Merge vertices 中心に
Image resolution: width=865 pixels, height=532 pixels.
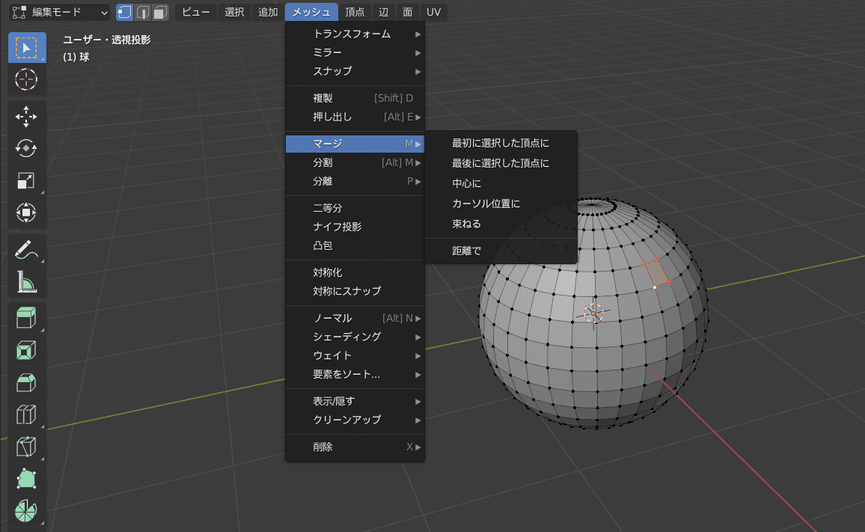click(501, 184)
